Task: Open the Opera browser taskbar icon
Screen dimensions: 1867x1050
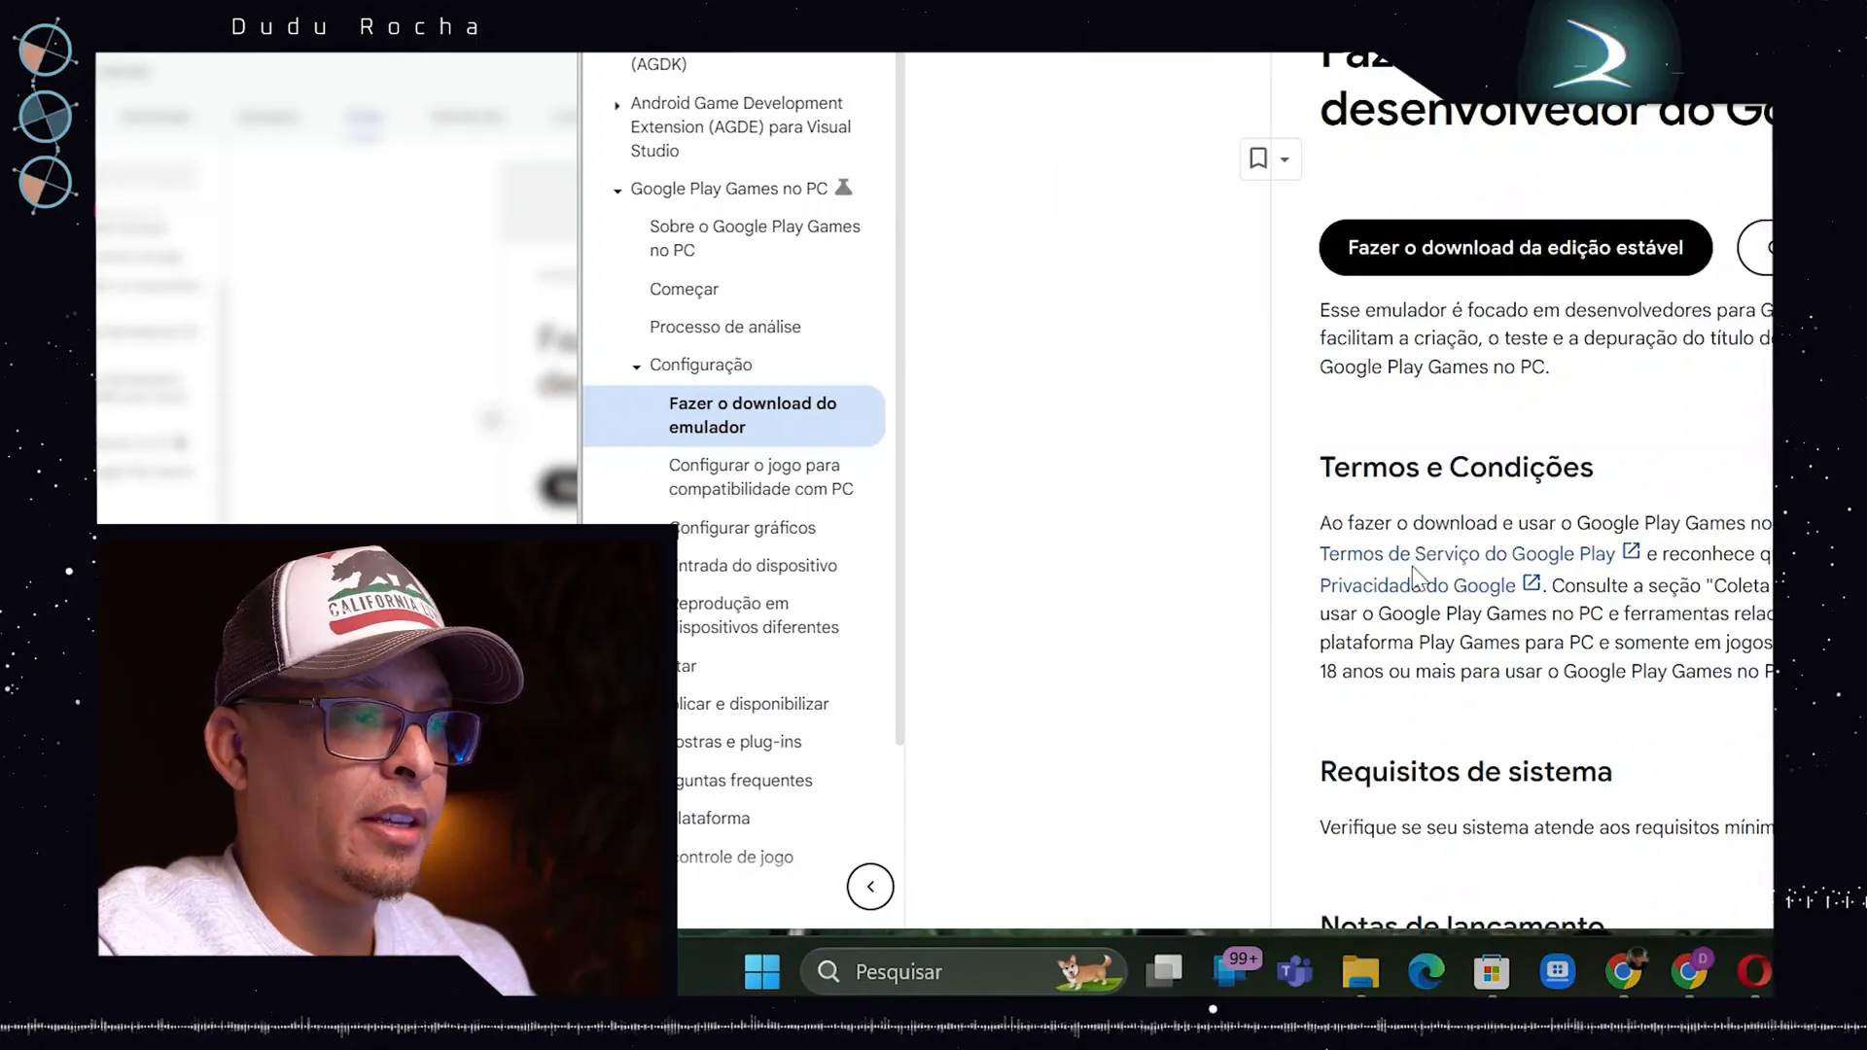Action: tap(1754, 971)
